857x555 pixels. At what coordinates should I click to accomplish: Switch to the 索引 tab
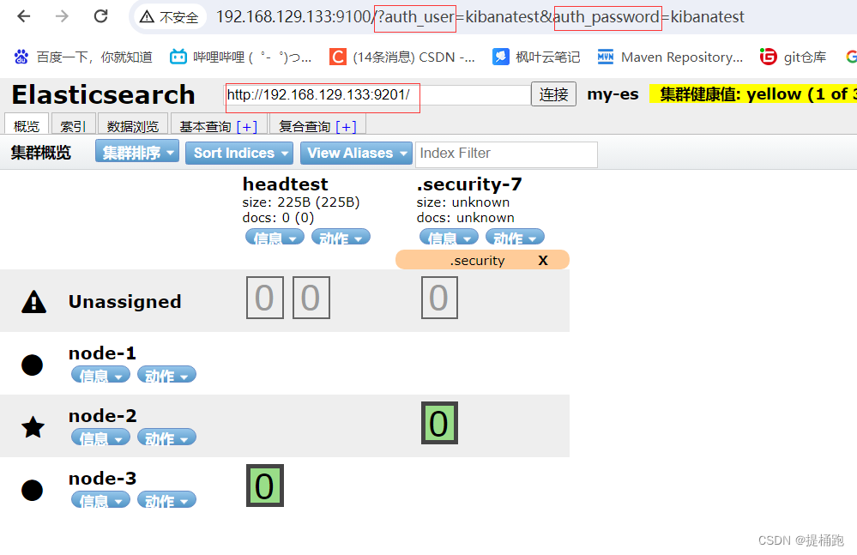(73, 124)
